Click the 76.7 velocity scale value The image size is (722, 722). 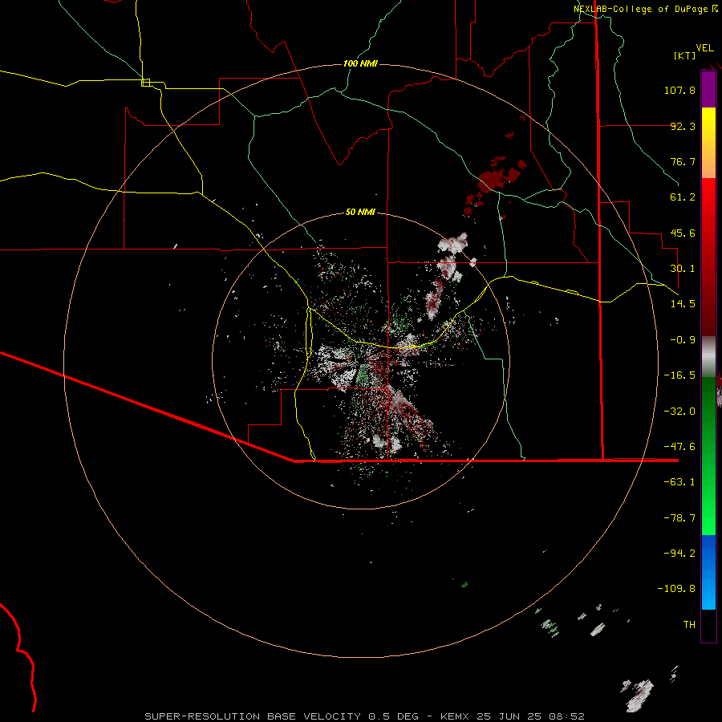point(683,161)
